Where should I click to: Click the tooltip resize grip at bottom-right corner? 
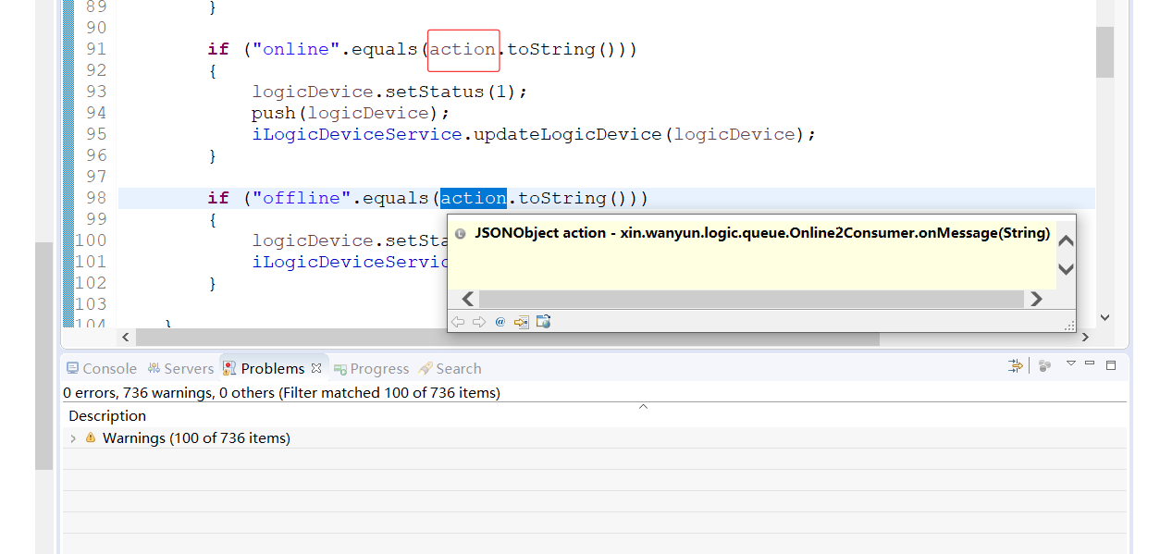click(x=1069, y=326)
